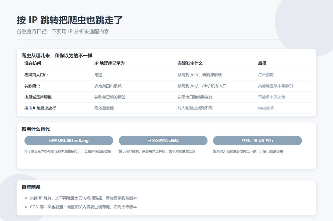Click subtitle 谷歌官方口径：不要用 IP 分析来适配内容

click(x=63, y=32)
